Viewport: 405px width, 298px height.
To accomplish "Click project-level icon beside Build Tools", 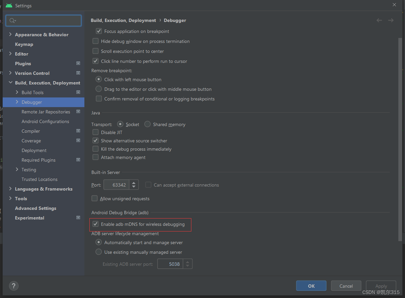I will (x=78, y=92).
